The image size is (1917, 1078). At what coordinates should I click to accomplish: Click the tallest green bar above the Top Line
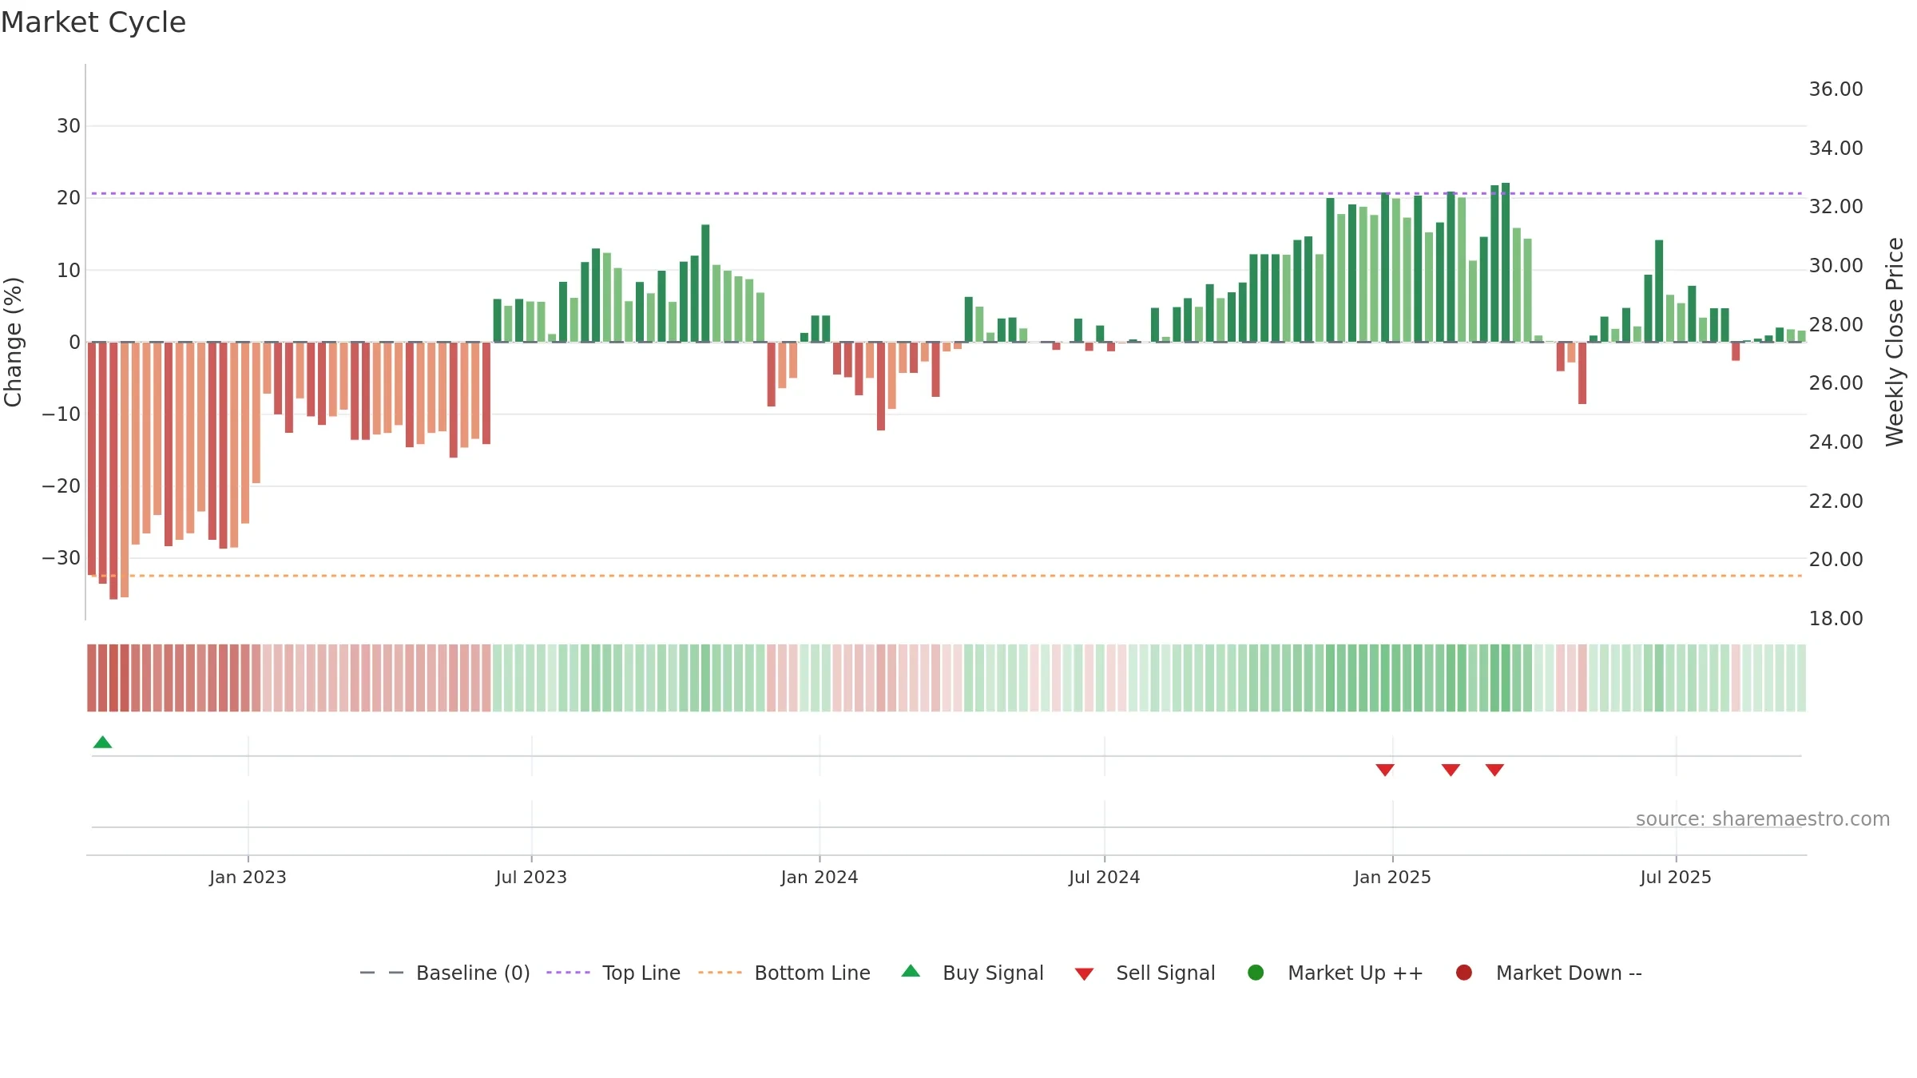point(1506,263)
